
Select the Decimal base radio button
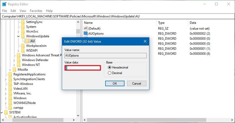[x=109, y=73]
